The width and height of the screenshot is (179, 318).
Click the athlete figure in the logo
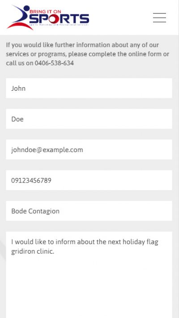(20, 14)
